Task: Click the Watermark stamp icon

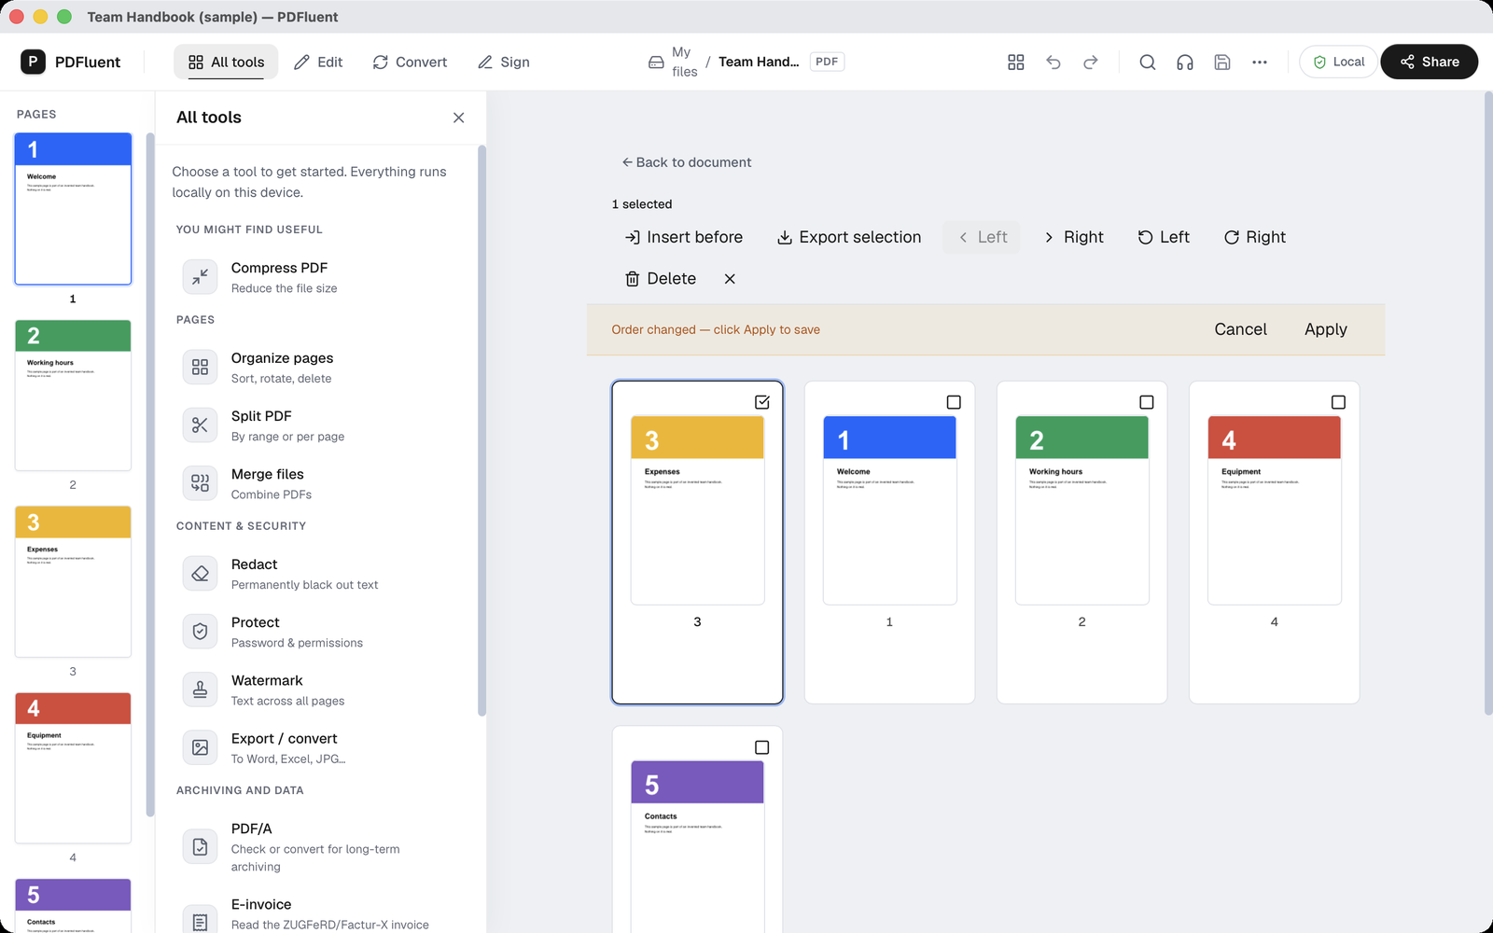Action: [x=200, y=689]
